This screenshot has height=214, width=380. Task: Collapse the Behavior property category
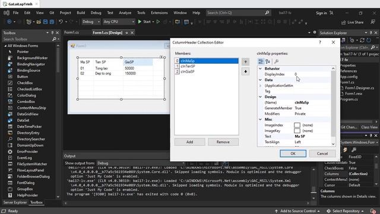(260, 69)
